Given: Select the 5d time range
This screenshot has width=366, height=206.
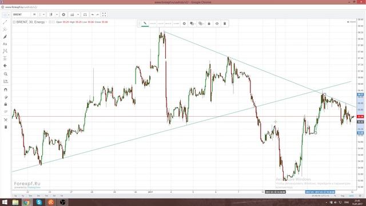Looking at the screenshot, I should pos(54,196).
